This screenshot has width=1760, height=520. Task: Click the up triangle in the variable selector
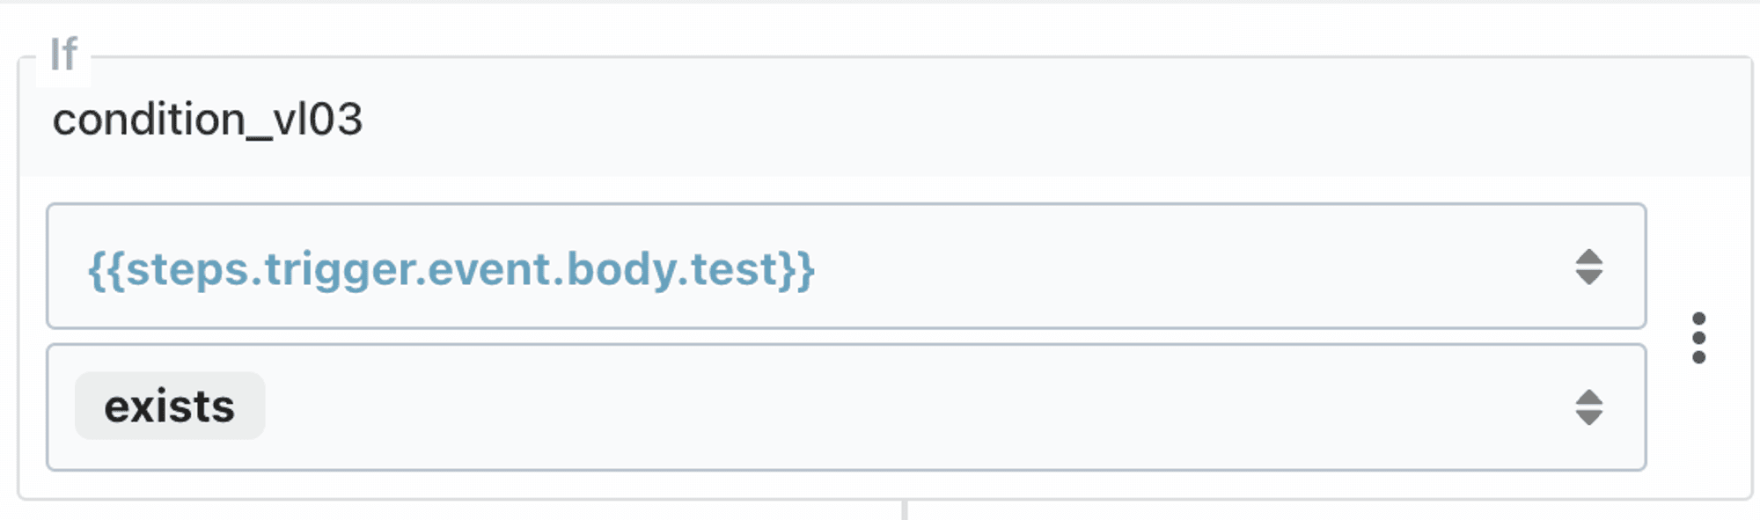pos(1588,256)
